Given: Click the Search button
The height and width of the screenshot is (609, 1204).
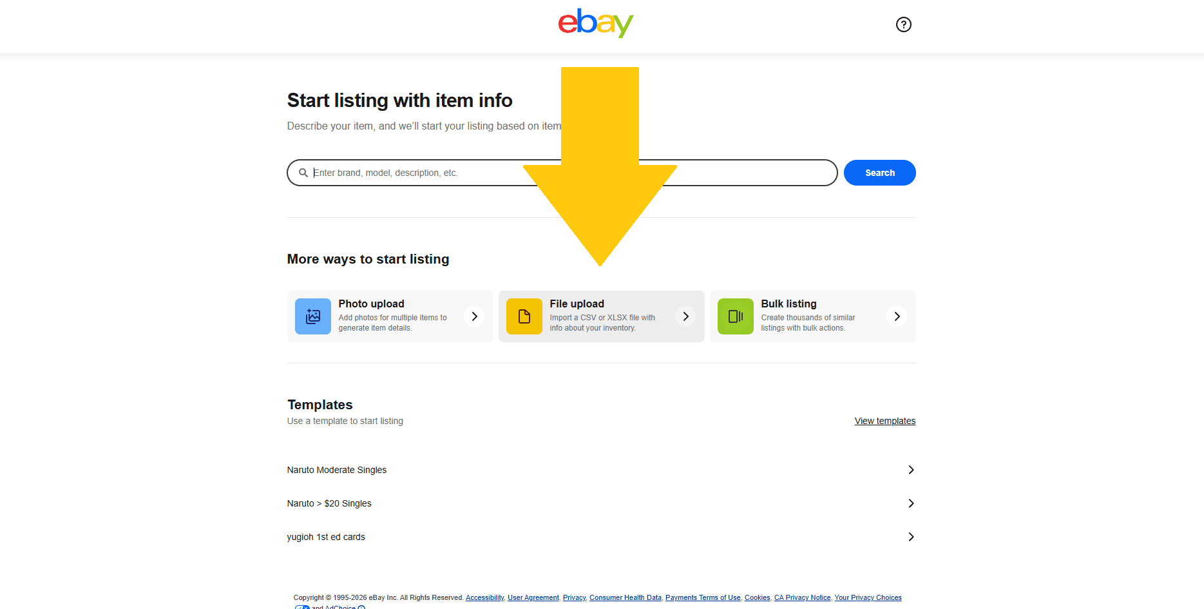Looking at the screenshot, I should tap(879, 173).
